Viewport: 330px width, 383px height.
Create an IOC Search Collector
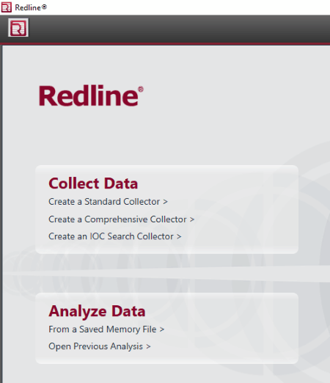115,236
